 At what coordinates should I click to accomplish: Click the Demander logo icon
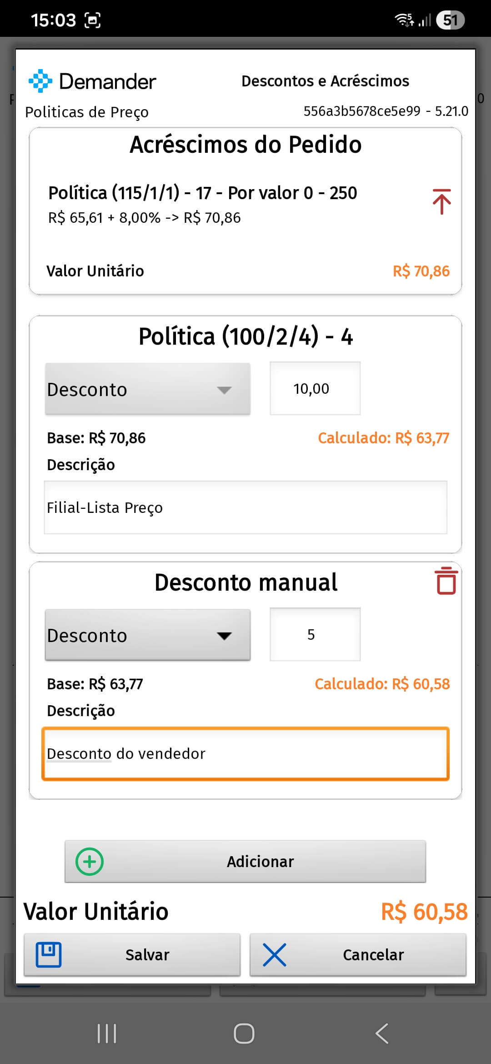[x=41, y=80]
